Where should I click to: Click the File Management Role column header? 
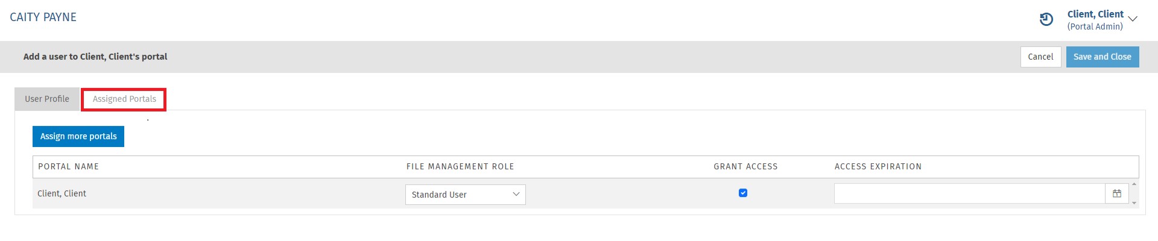460,167
